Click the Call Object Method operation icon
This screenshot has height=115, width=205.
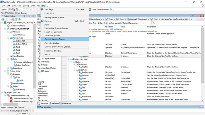(x=39, y=59)
